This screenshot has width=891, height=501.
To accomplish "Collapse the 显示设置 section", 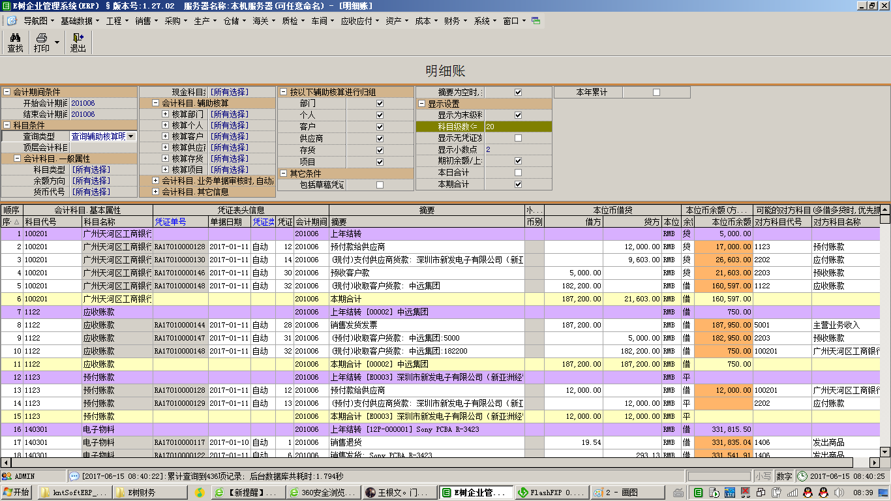I will 421,103.
